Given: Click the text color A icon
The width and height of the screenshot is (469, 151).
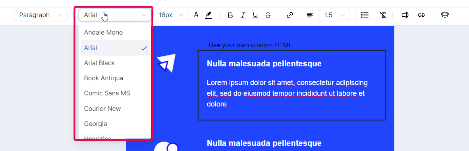Looking at the screenshot, I should click(x=196, y=15).
